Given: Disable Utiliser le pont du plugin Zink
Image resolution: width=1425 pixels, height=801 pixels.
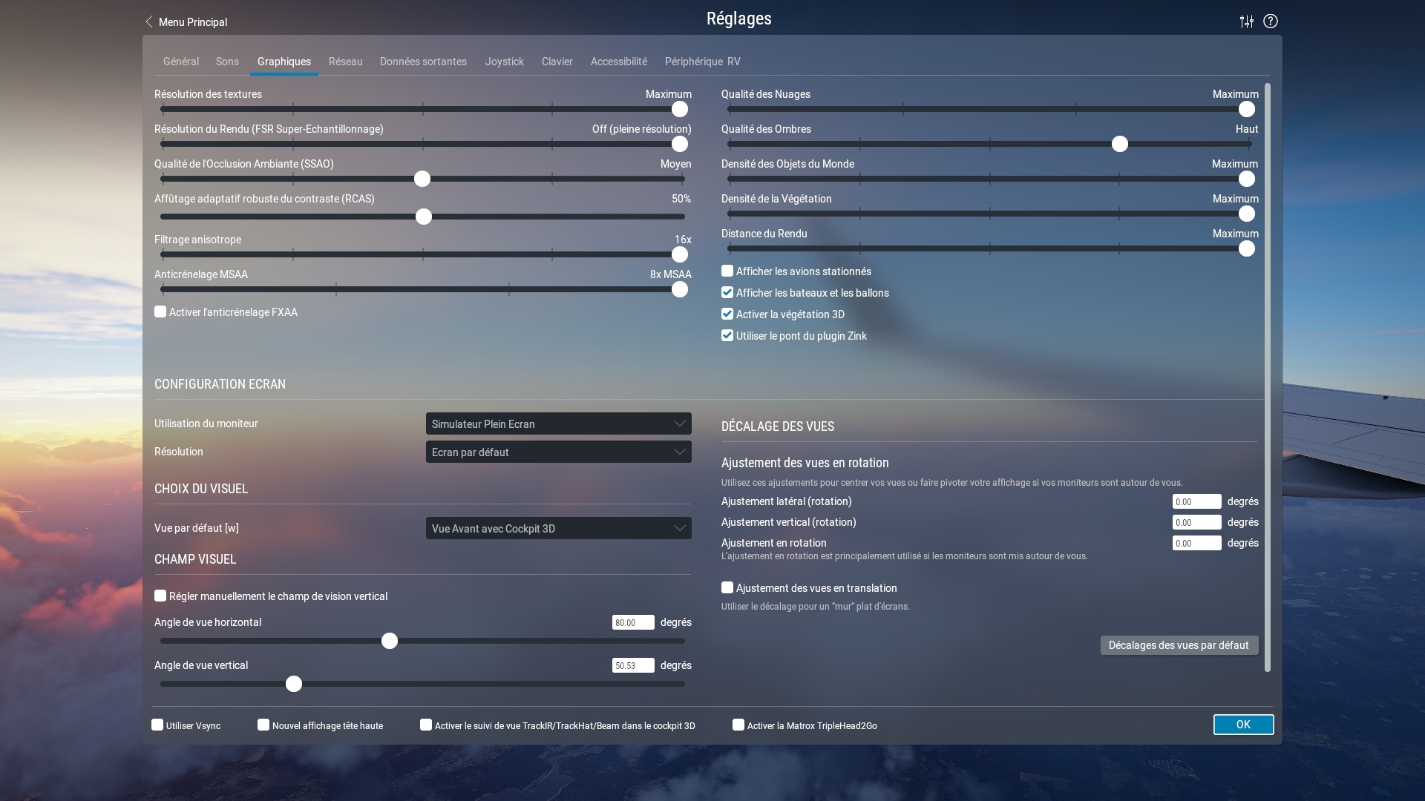Looking at the screenshot, I should click(x=727, y=336).
